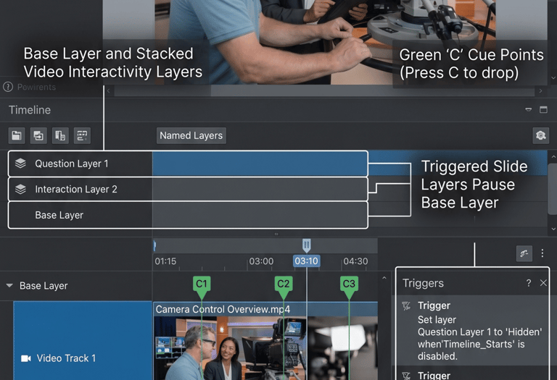
Task: Click the layers icon of Question Layer 1
Action: click(x=20, y=164)
